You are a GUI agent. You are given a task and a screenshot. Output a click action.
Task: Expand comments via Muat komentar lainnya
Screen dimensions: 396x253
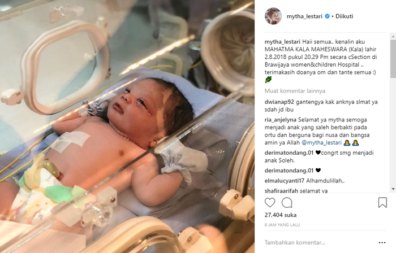(295, 91)
